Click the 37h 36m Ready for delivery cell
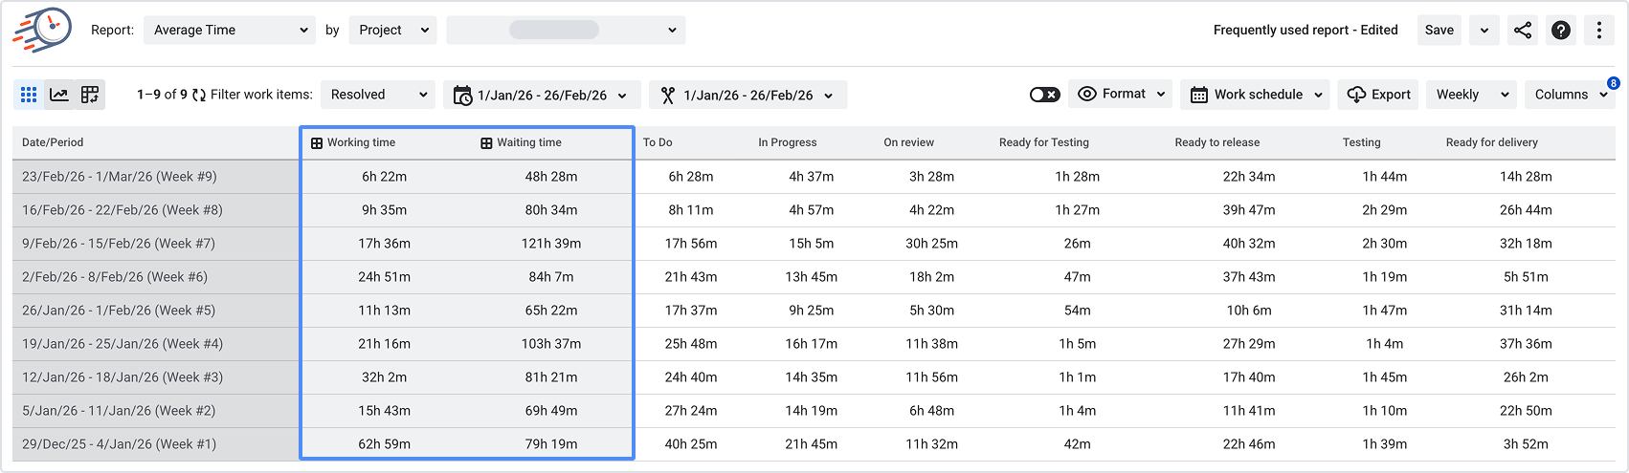Viewport: 1629px width, 473px height. pos(1527,344)
